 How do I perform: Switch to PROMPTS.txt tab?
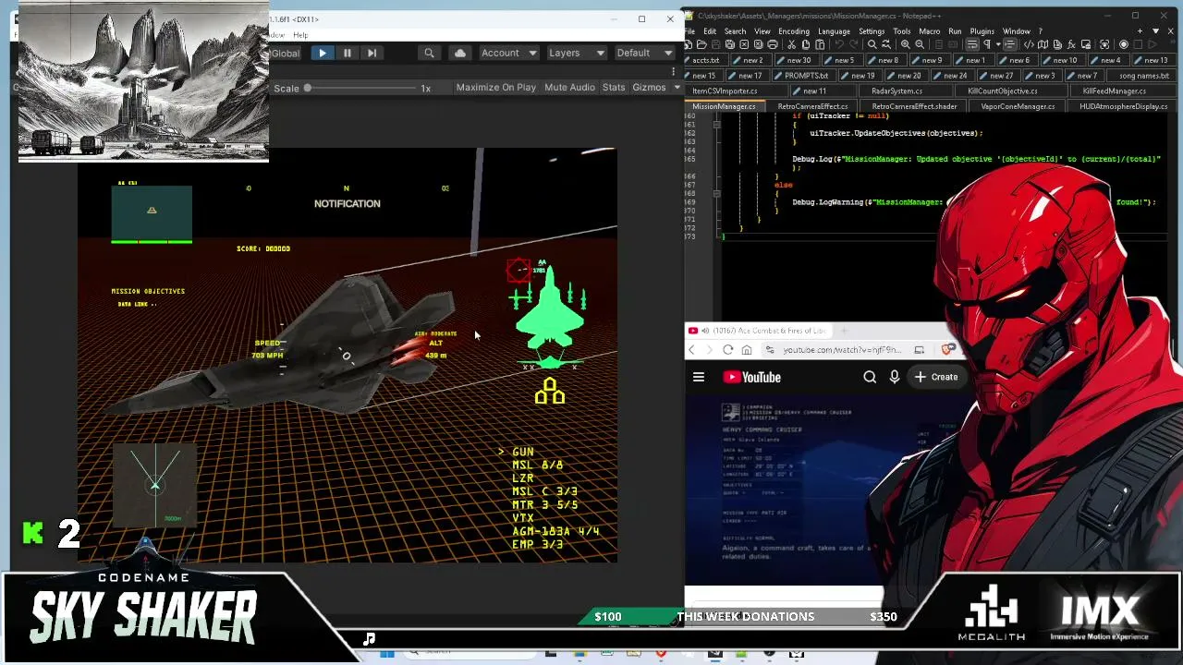pos(805,76)
